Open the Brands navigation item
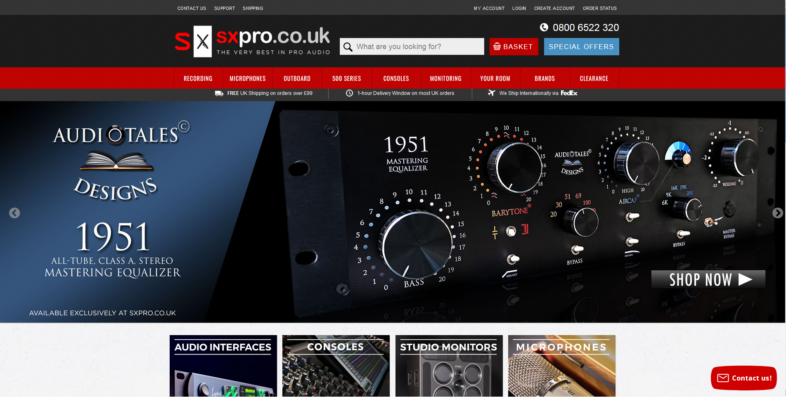 tap(545, 78)
